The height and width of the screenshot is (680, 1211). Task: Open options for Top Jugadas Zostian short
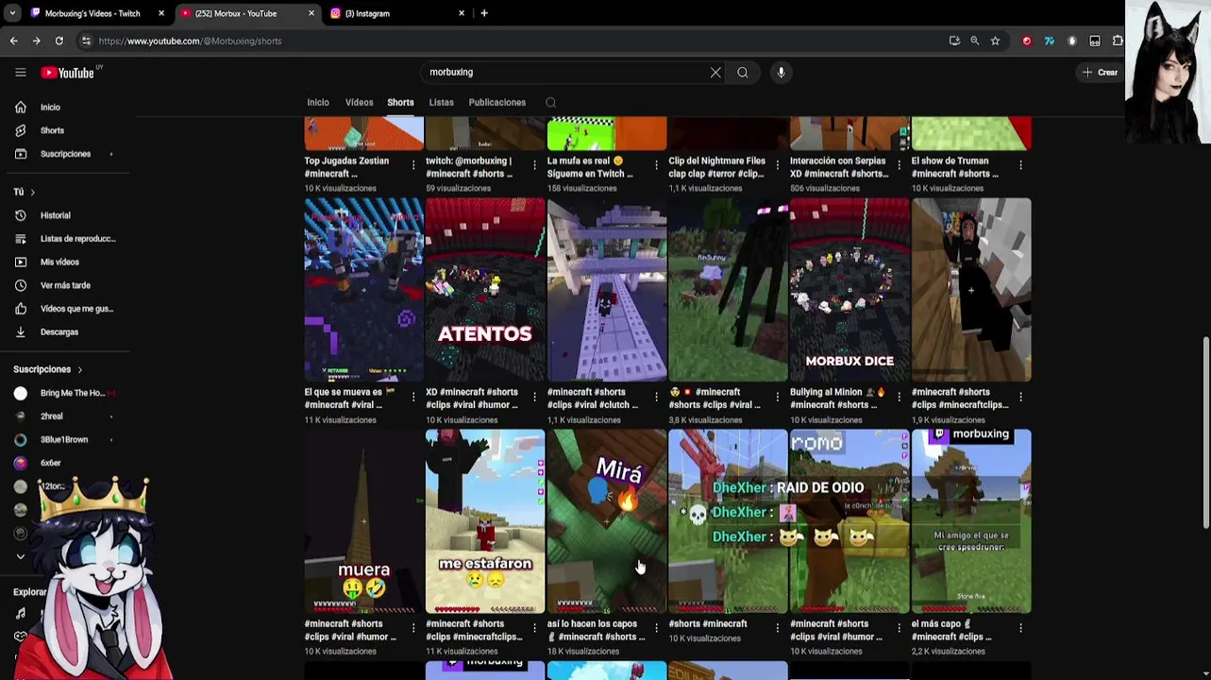pyautogui.click(x=413, y=165)
